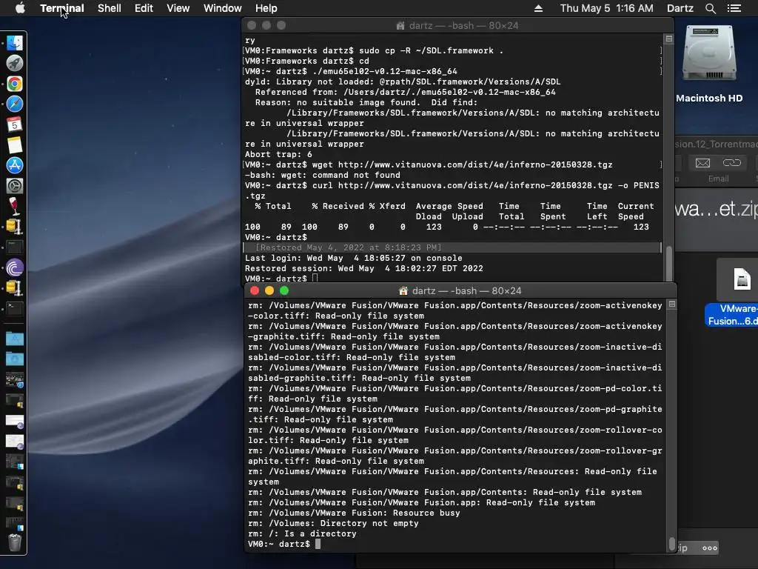This screenshot has width=758, height=569.
Task: Click the three-dots more button at bottom right
Action: click(710, 548)
